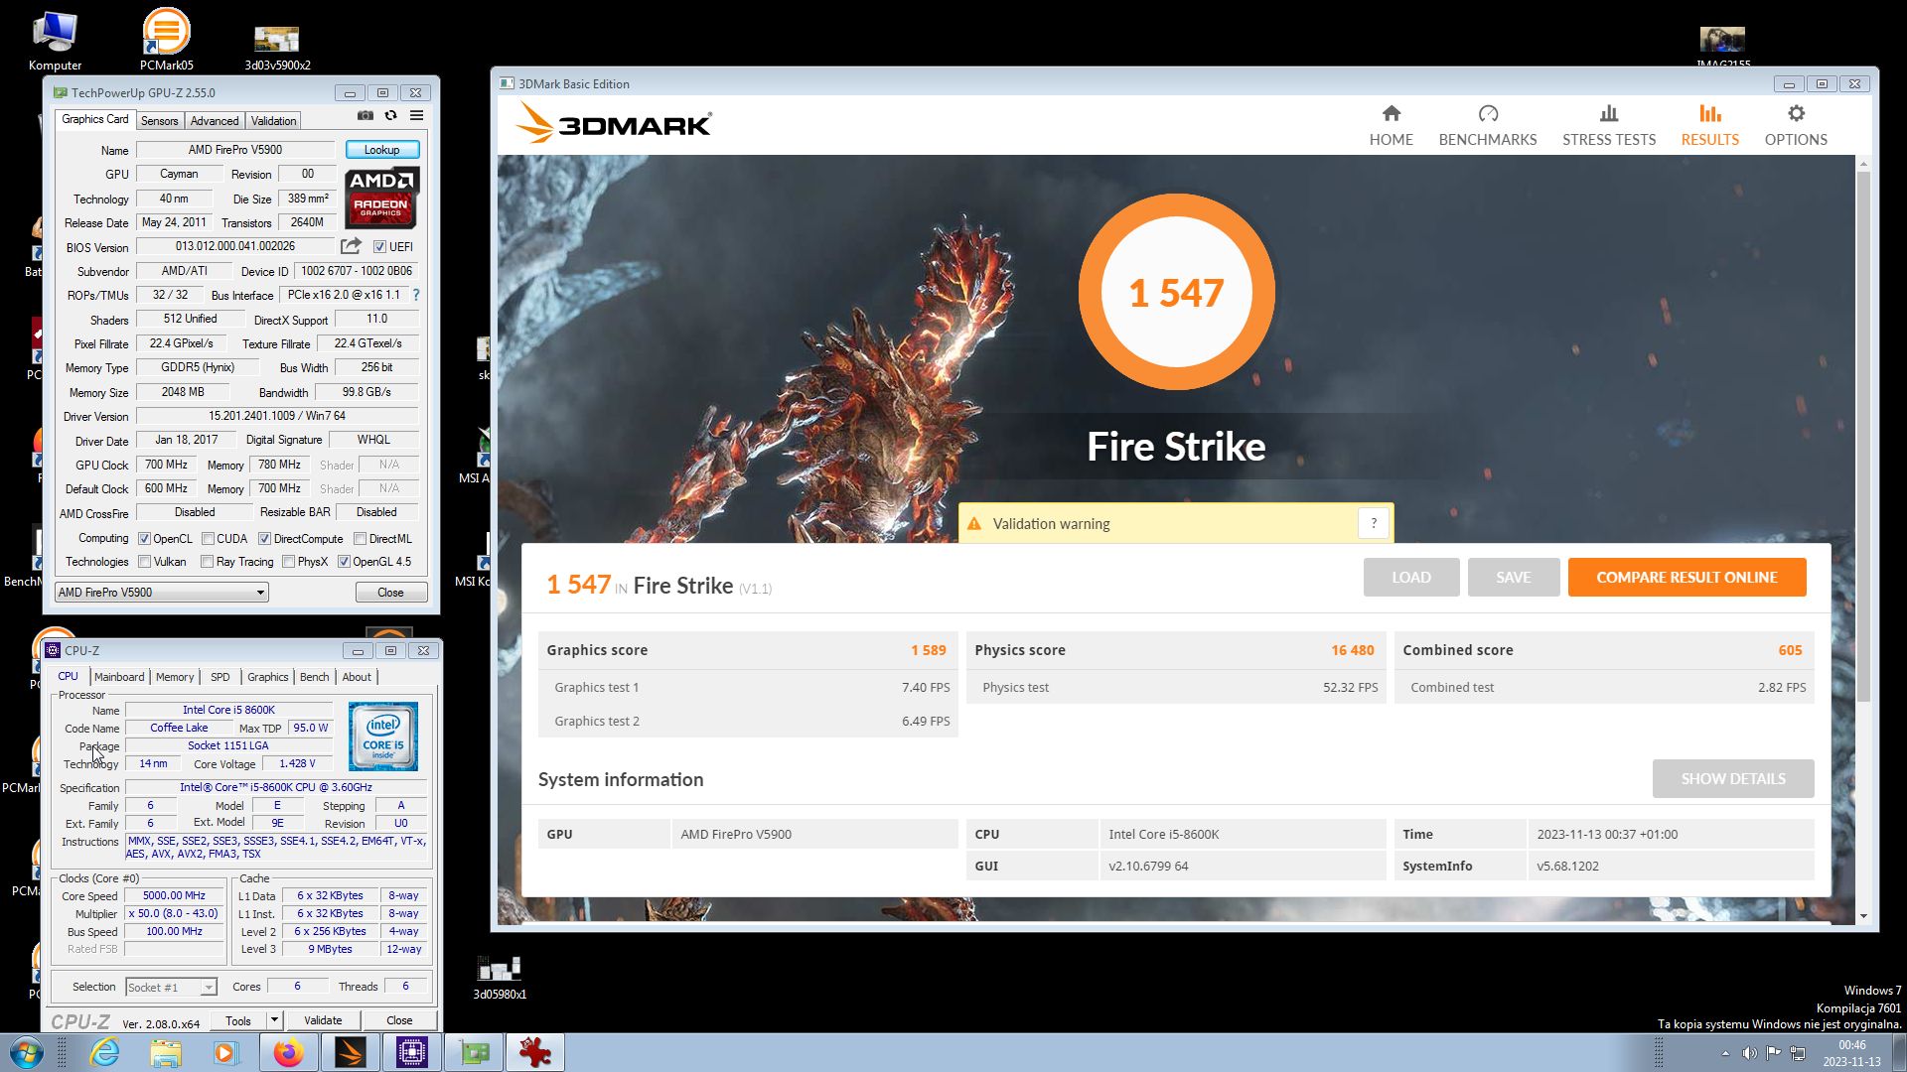Click the BIOS export share icon in GPU-Z

(351, 246)
